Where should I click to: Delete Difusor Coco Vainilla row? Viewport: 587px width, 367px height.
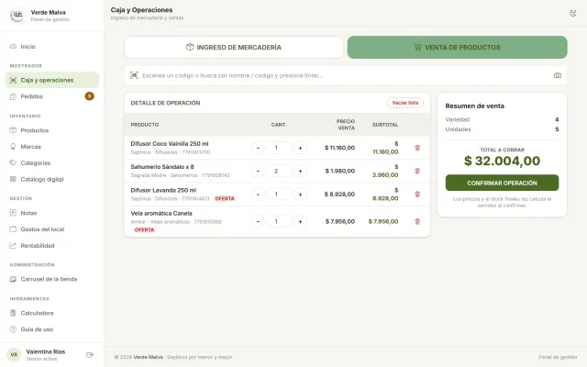(417, 148)
